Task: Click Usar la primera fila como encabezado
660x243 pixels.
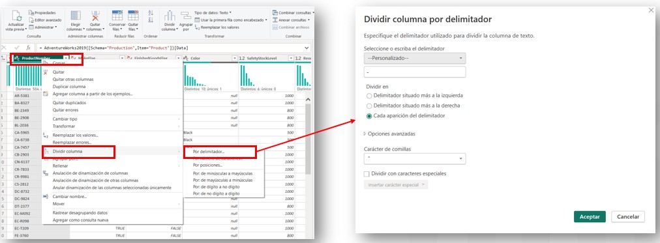Action: pyautogui.click(x=231, y=20)
